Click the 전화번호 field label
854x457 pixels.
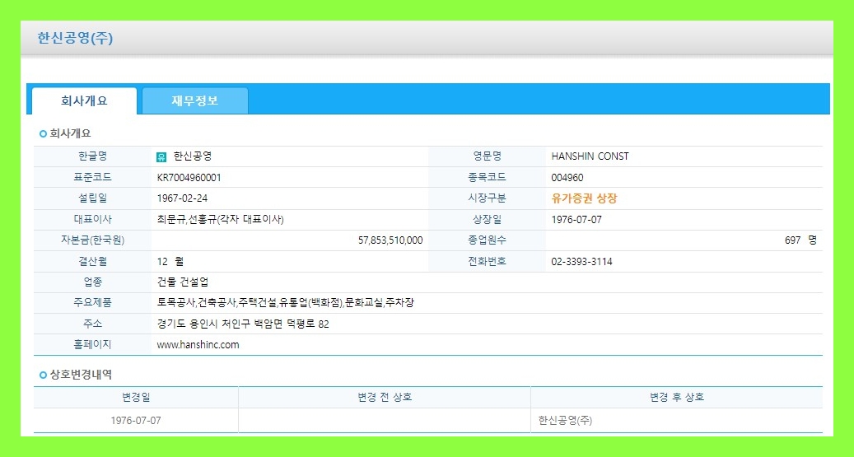[x=487, y=262]
